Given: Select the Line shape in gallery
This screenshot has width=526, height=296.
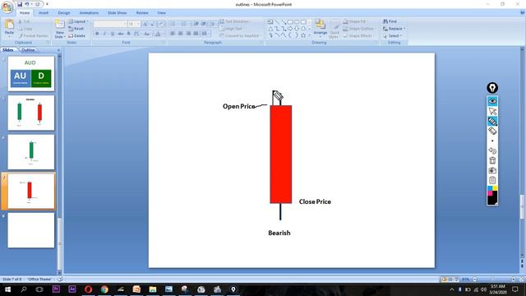Looking at the screenshot, I should tap(277, 22).
